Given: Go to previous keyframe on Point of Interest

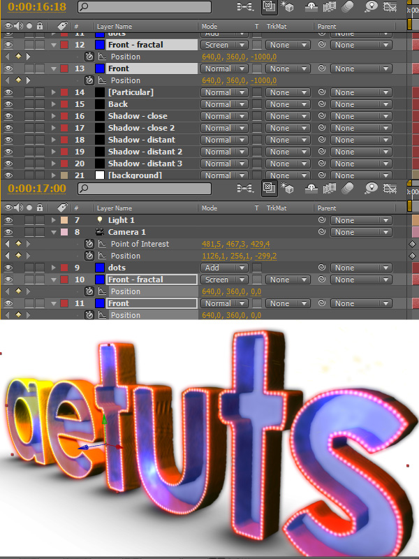Looking at the screenshot, I should coord(8,244).
